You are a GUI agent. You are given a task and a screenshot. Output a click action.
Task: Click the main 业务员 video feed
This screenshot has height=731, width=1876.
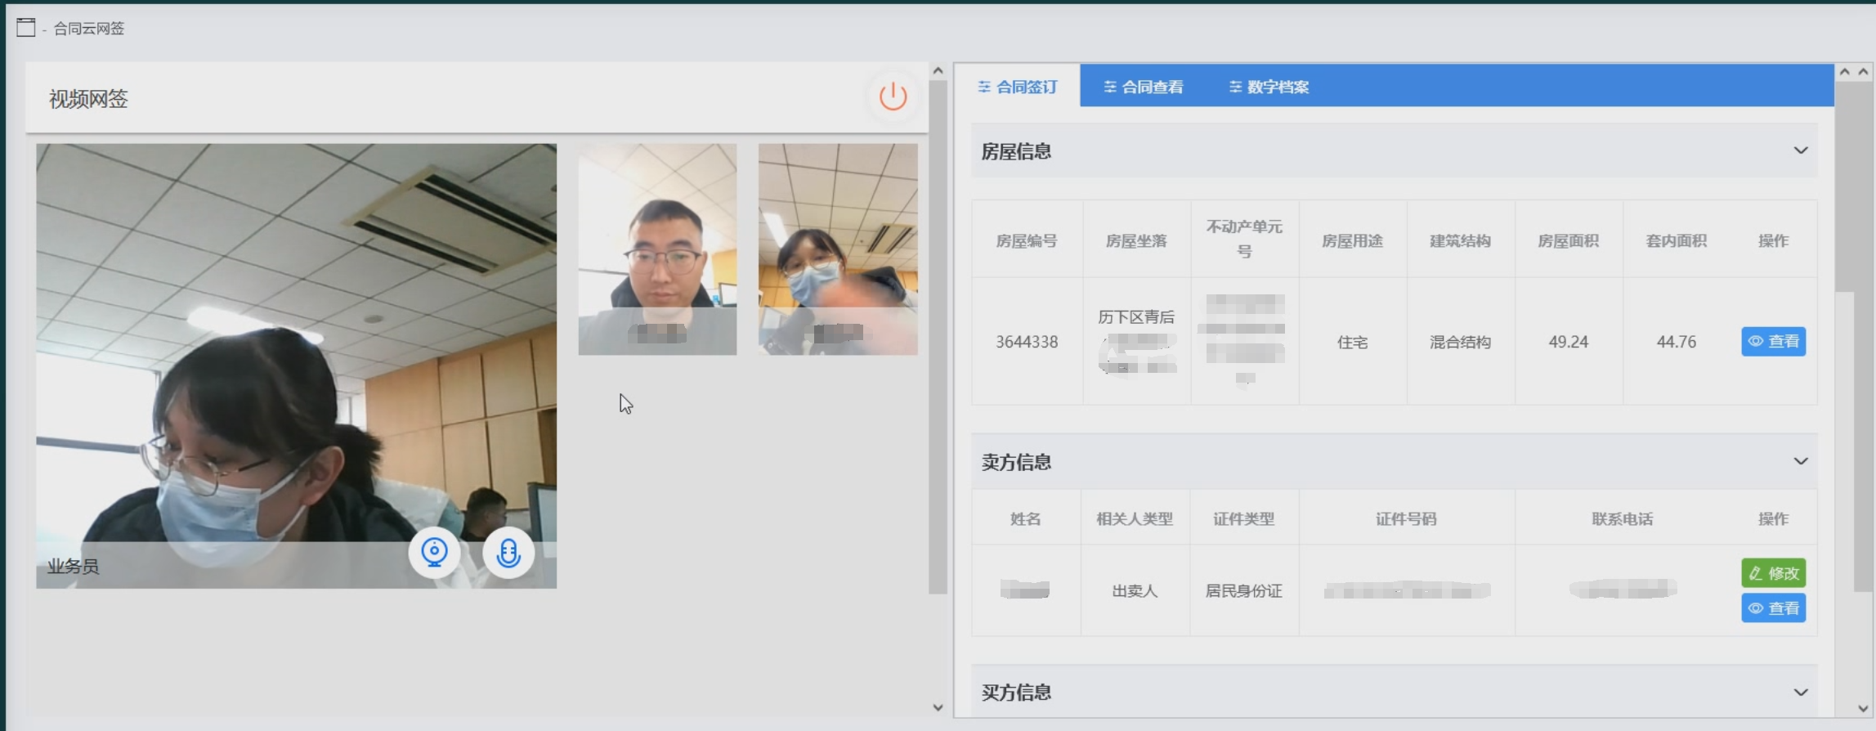click(x=296, y=365)
